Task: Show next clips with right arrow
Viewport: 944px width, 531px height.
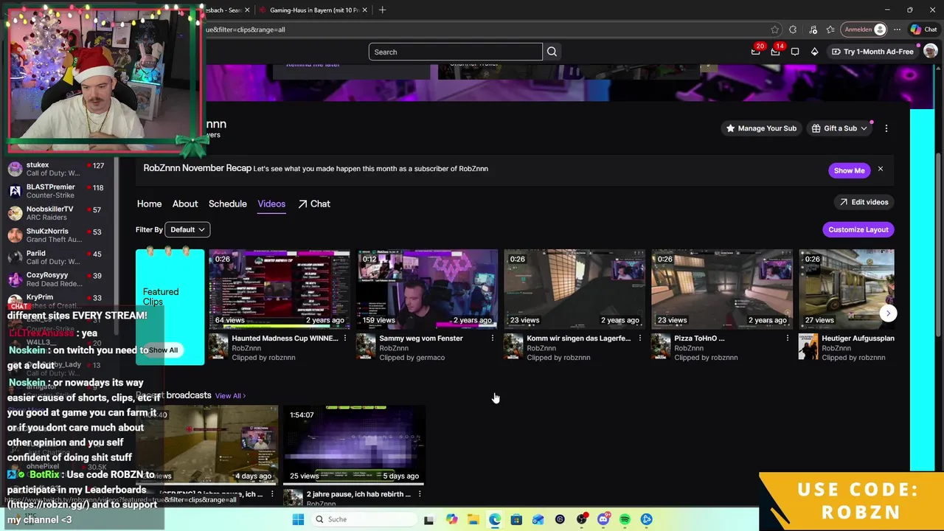Action: [x=888, y=313]
